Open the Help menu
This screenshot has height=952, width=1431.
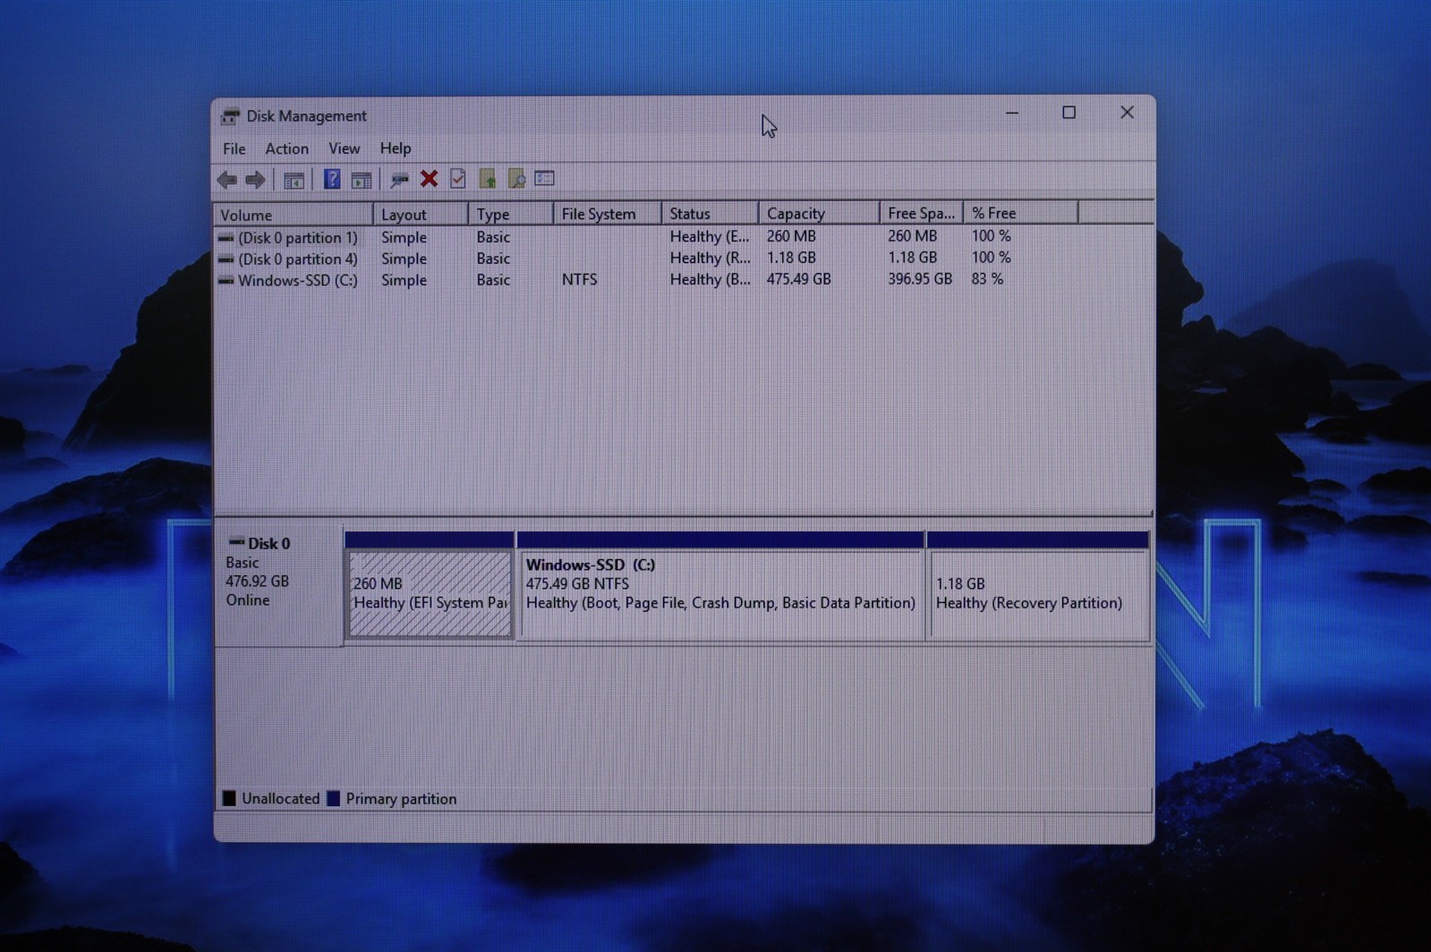click(396, 149)
